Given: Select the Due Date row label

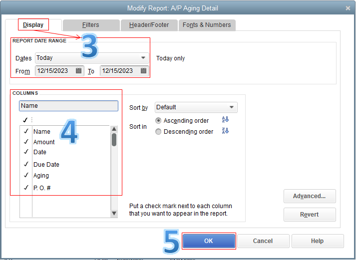Looking at the screenshot, I should [46, 165].
